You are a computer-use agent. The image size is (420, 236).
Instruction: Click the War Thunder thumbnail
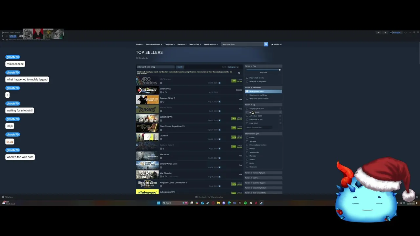(x=147, y=174)
